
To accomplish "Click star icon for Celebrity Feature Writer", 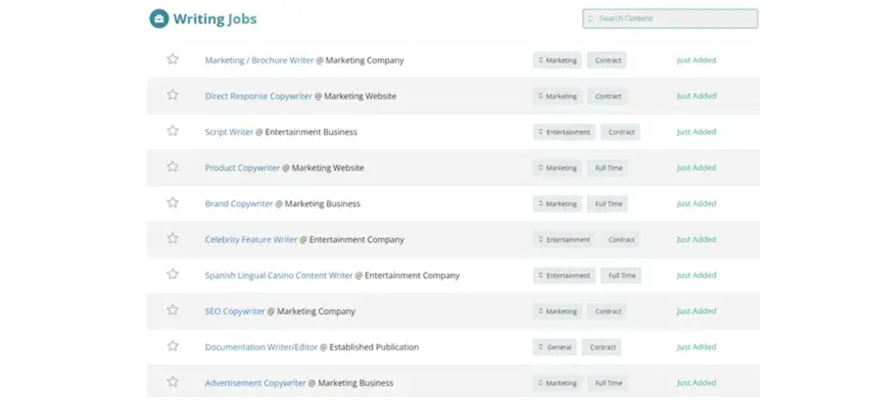I will tap(172, 238).
